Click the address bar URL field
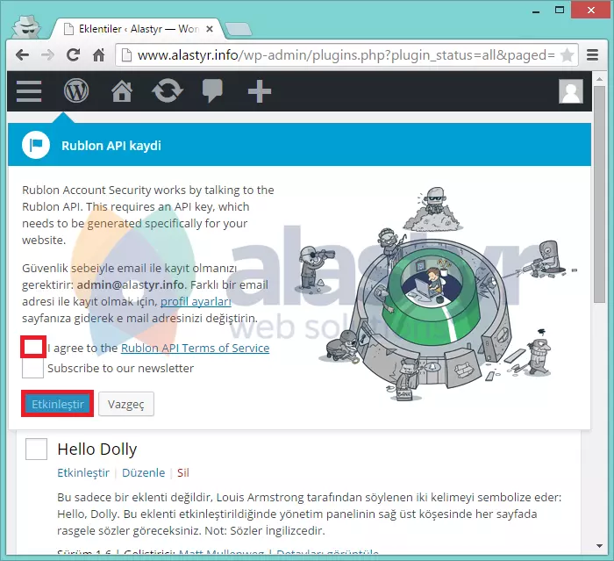 (346, 55)
